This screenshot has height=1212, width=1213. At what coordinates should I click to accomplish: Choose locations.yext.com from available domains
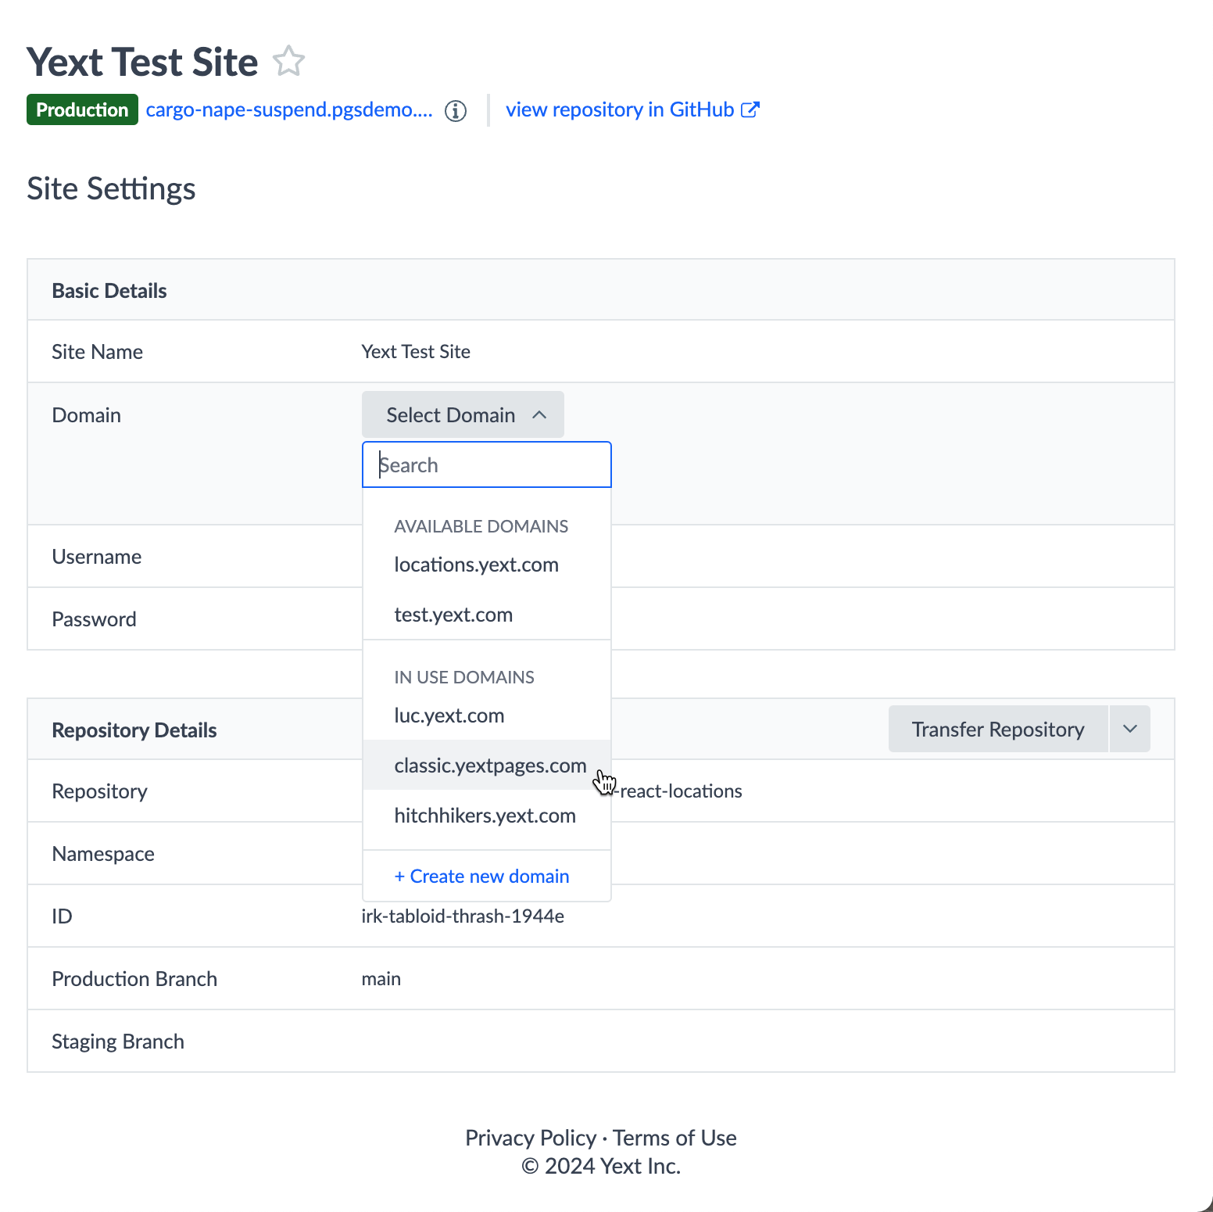[486, 565]
